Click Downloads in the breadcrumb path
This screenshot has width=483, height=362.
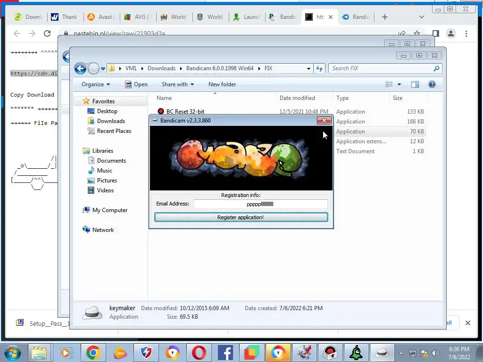pyautogui.click(x=161, y=68)
